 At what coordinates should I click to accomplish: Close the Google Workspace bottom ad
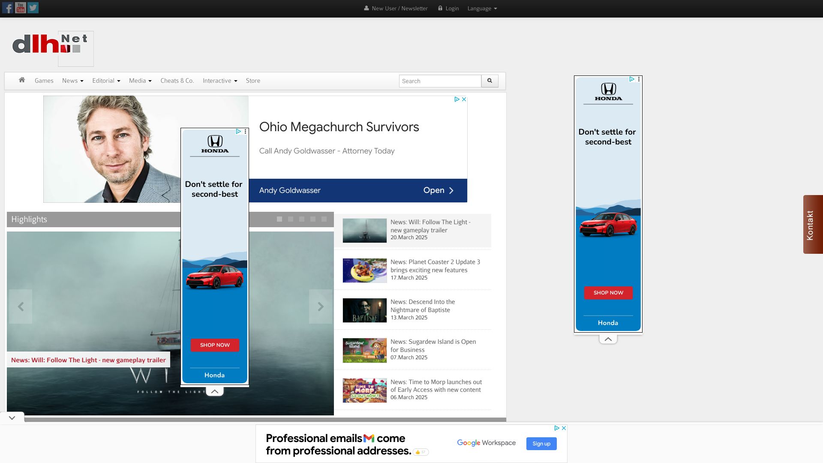coord(564,428)
